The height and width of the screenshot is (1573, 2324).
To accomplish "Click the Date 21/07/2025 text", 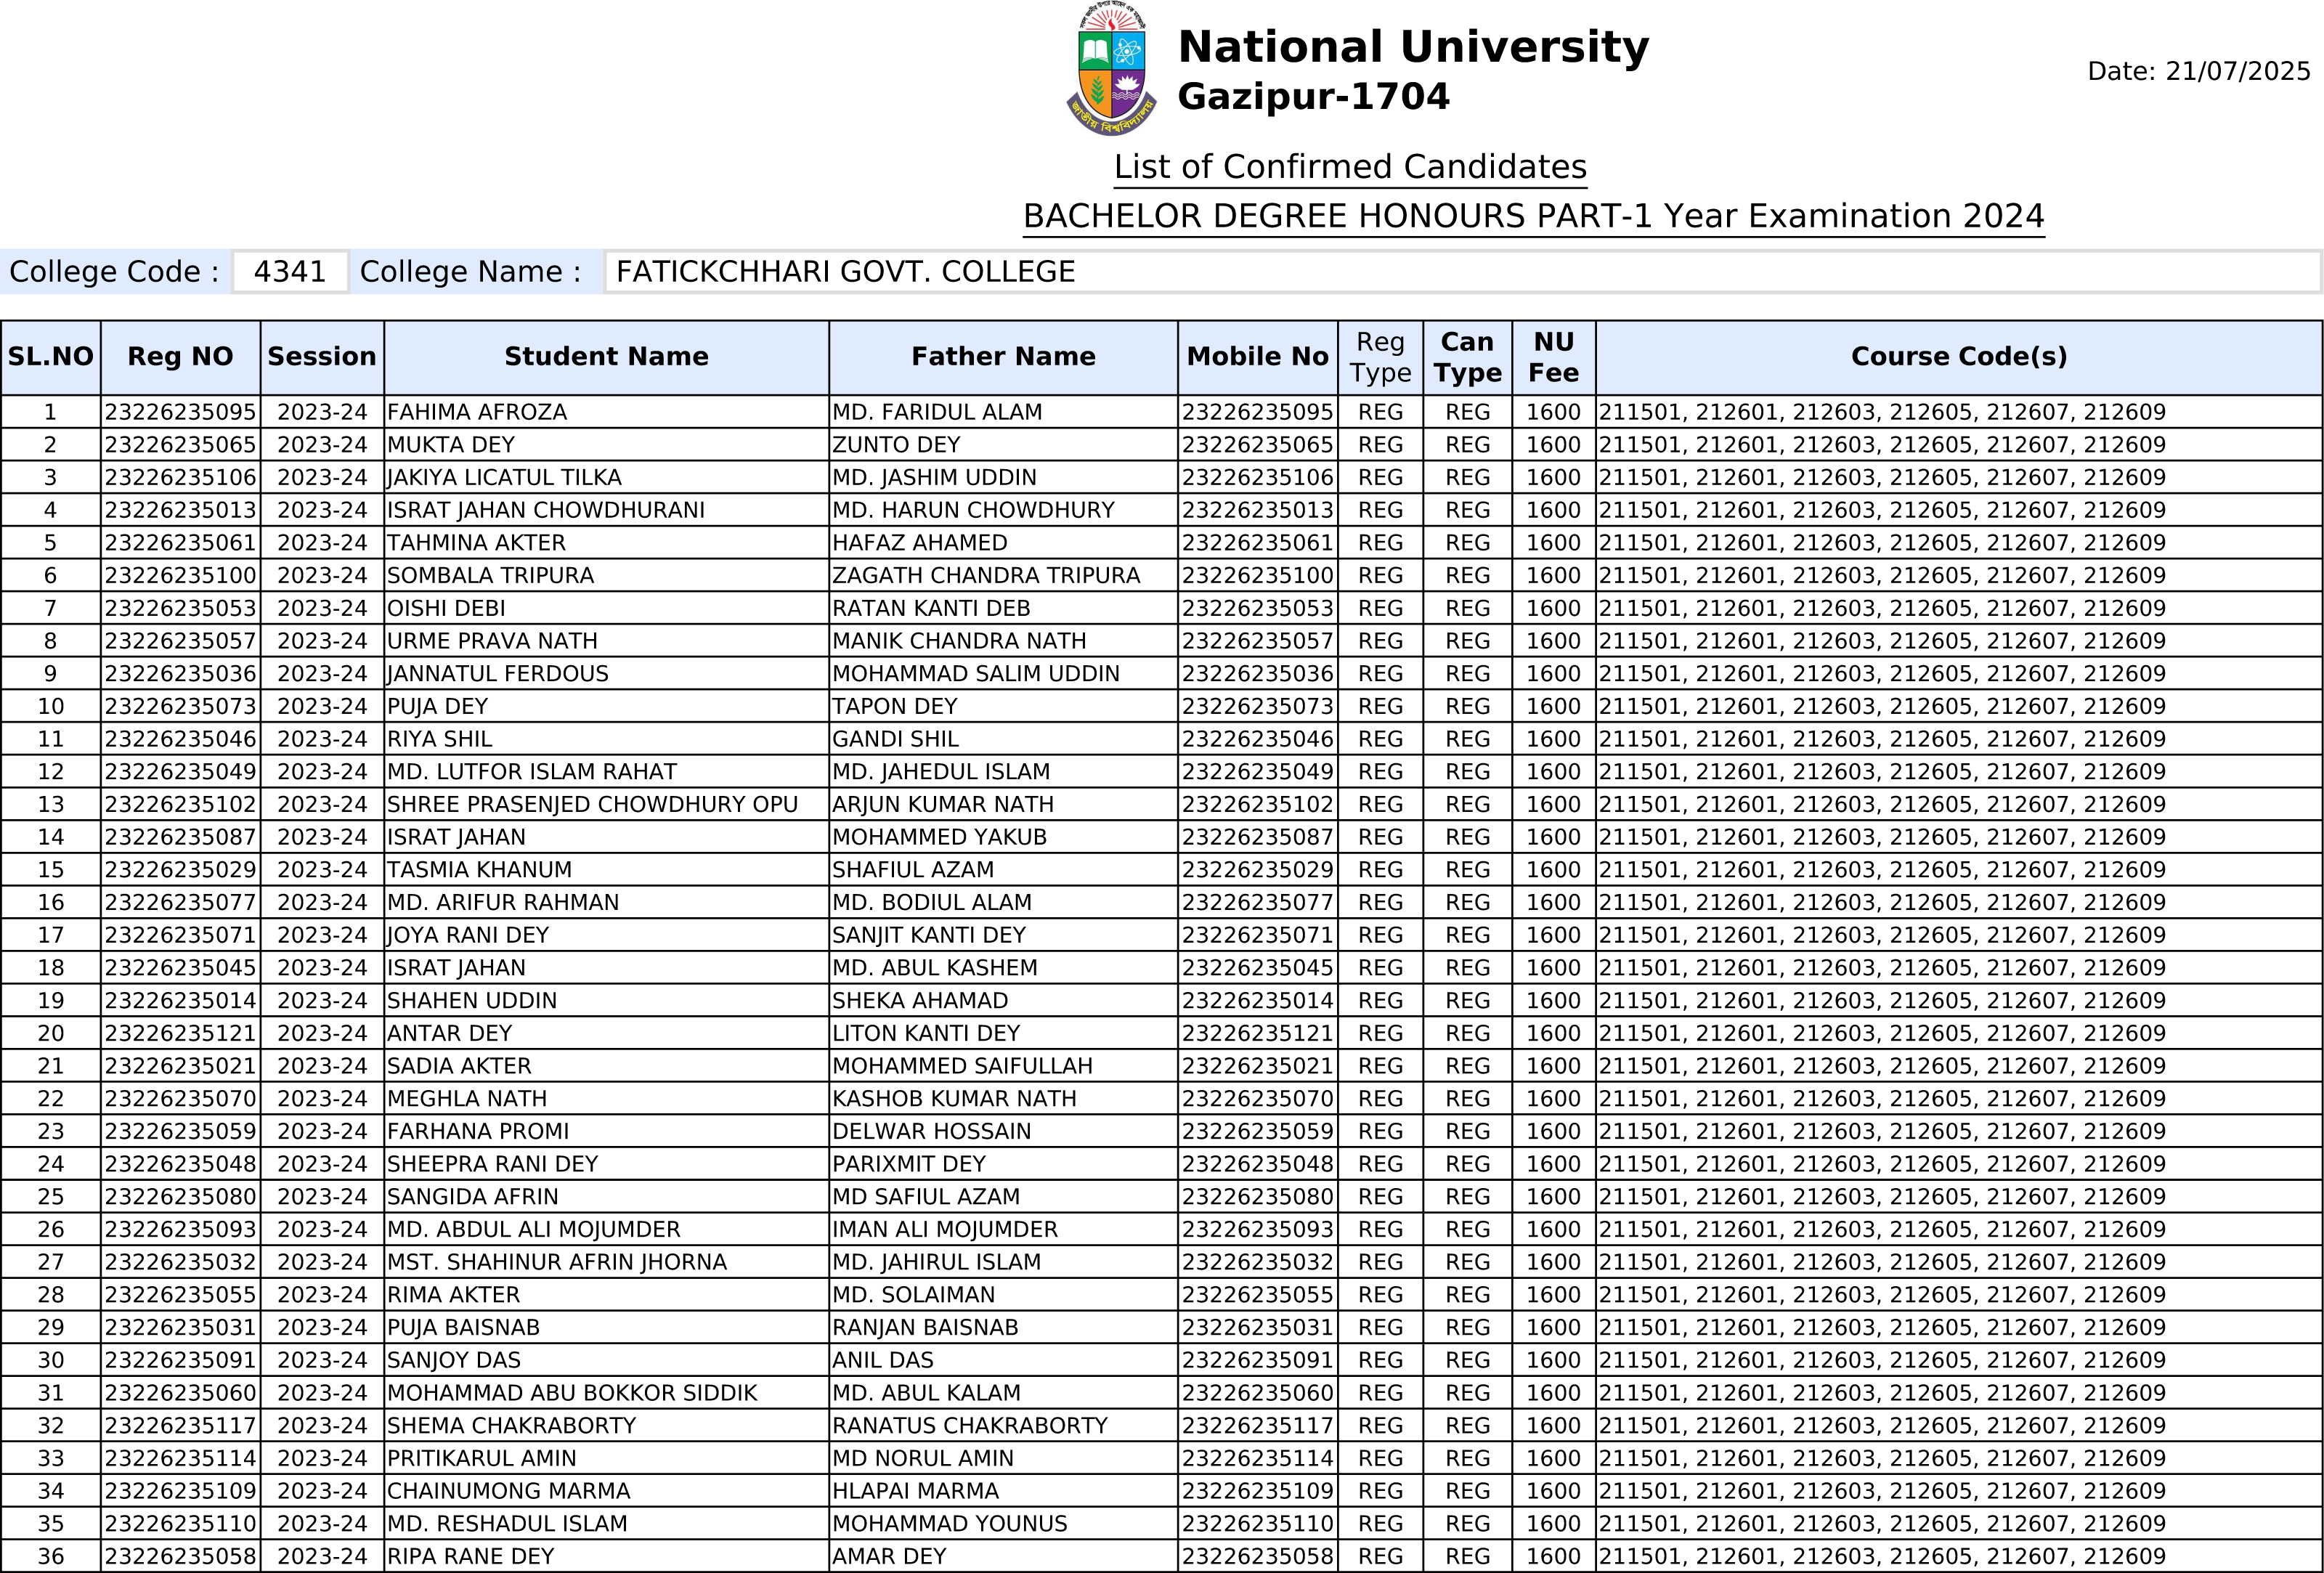I will click(x=2198, y=72).
